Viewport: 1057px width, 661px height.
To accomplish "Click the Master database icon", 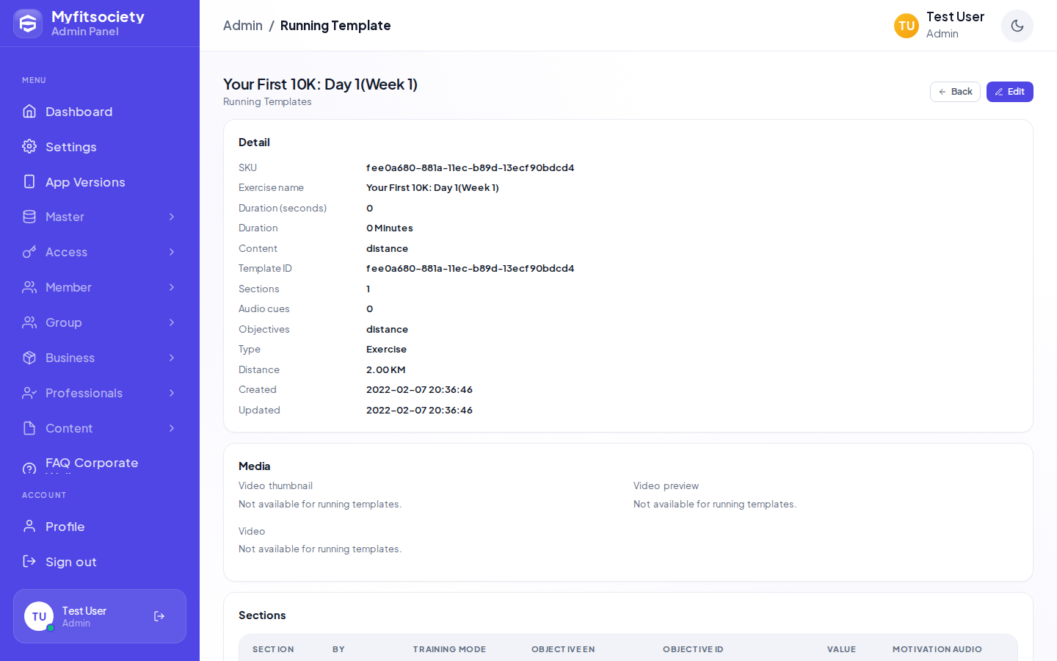I will 29,217.
